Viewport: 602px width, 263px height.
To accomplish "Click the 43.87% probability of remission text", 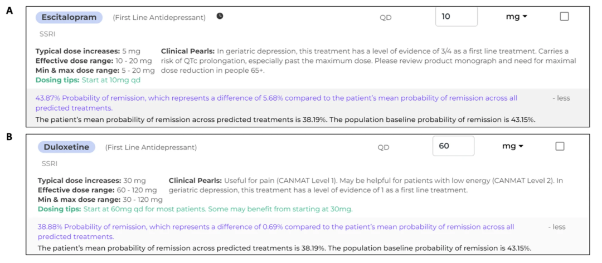I will 276,103.
